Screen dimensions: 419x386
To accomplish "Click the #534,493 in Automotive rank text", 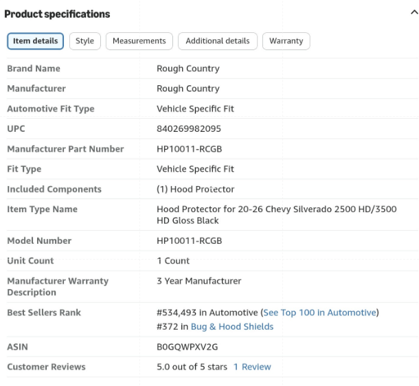I will (x=207, y=313).
